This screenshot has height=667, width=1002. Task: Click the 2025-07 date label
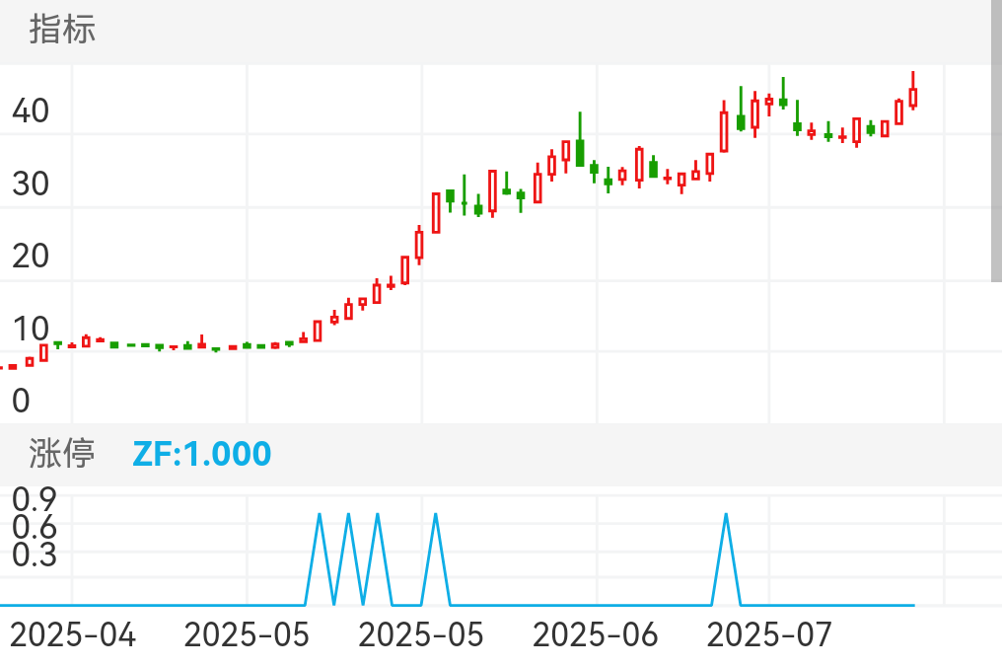(769, 635)
